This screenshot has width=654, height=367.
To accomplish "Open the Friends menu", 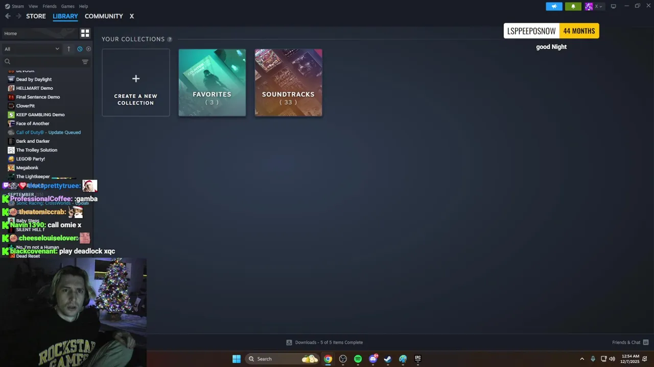I will (50, 6).
